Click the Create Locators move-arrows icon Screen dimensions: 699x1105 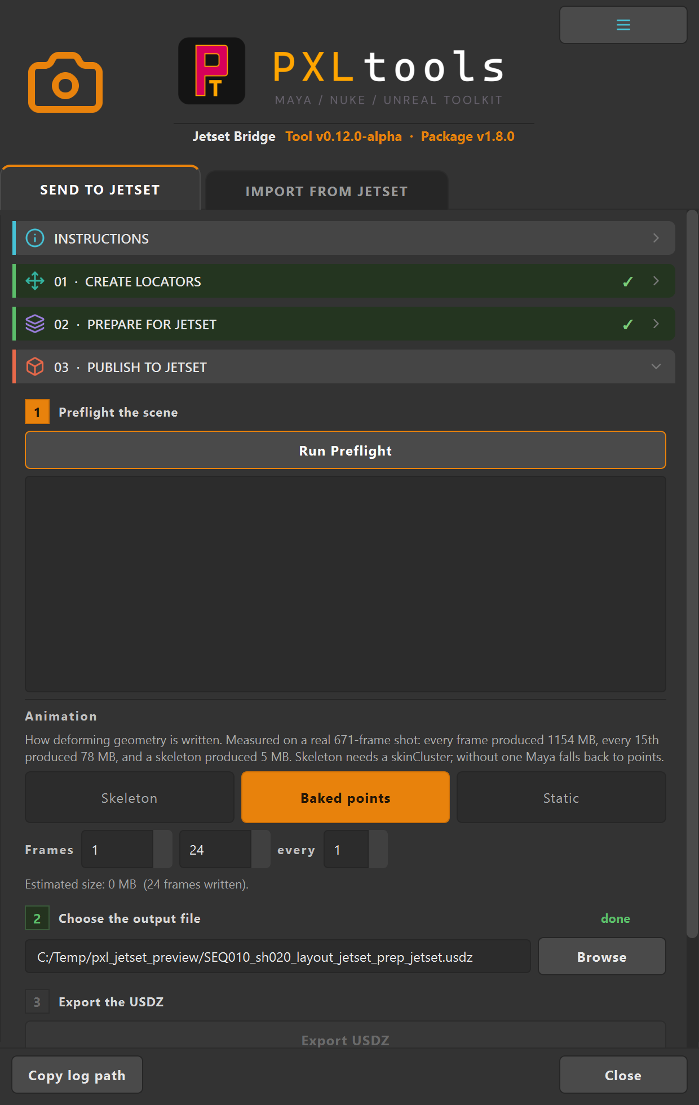35,281
